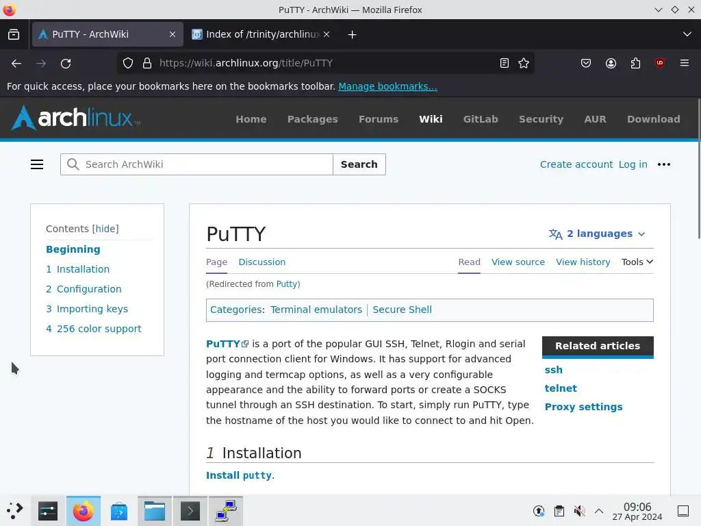This screenshot has height=526, width=701.
Task: Select the Read view tab
Action: click(470, 262)
